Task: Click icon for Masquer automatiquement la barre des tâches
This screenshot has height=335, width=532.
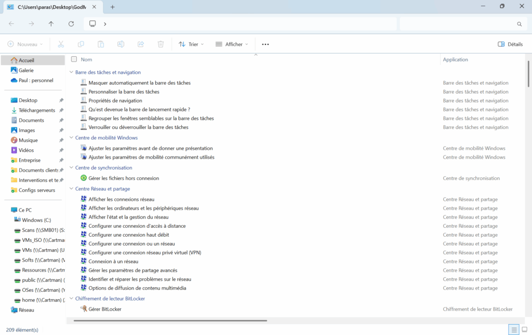Action: click(84, 83)
